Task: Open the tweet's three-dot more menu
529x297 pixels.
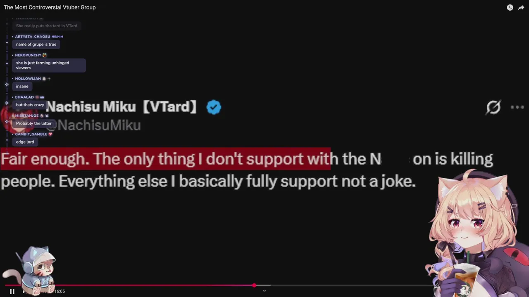Action: pyautogui.click(x=517, y=107)
